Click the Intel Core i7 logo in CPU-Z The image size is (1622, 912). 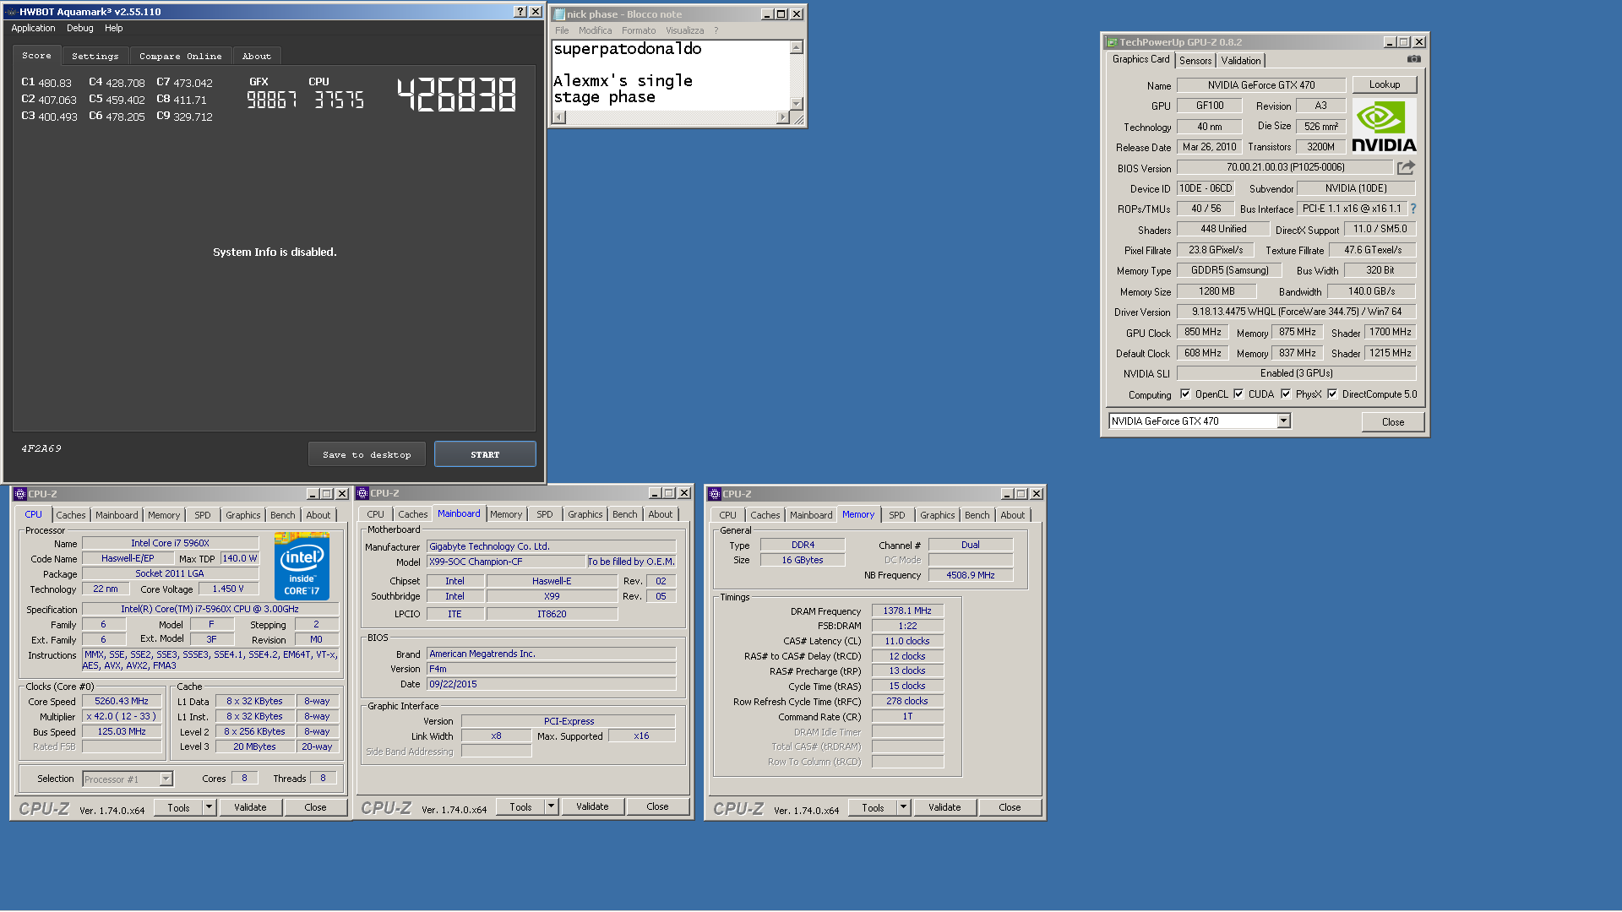(x=302, y=566)
